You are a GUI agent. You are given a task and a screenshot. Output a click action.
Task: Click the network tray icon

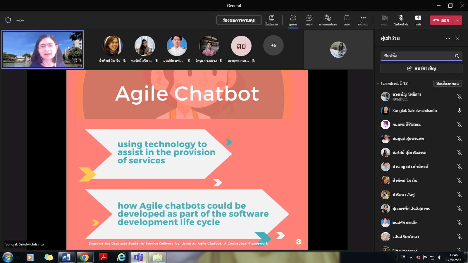(432, 257)
